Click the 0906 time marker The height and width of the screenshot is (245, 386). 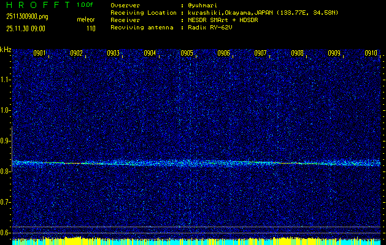click(x=224, y=53)
